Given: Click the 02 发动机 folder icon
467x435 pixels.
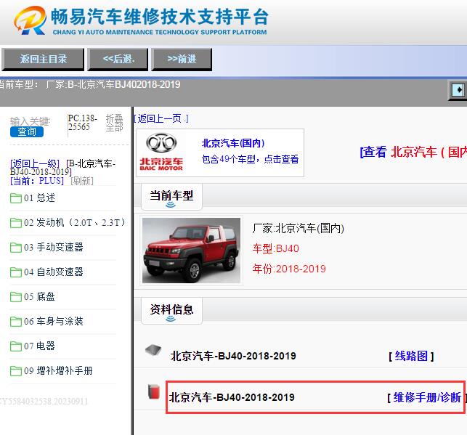Looking at the screenshot, I should [x=15, y=223].
